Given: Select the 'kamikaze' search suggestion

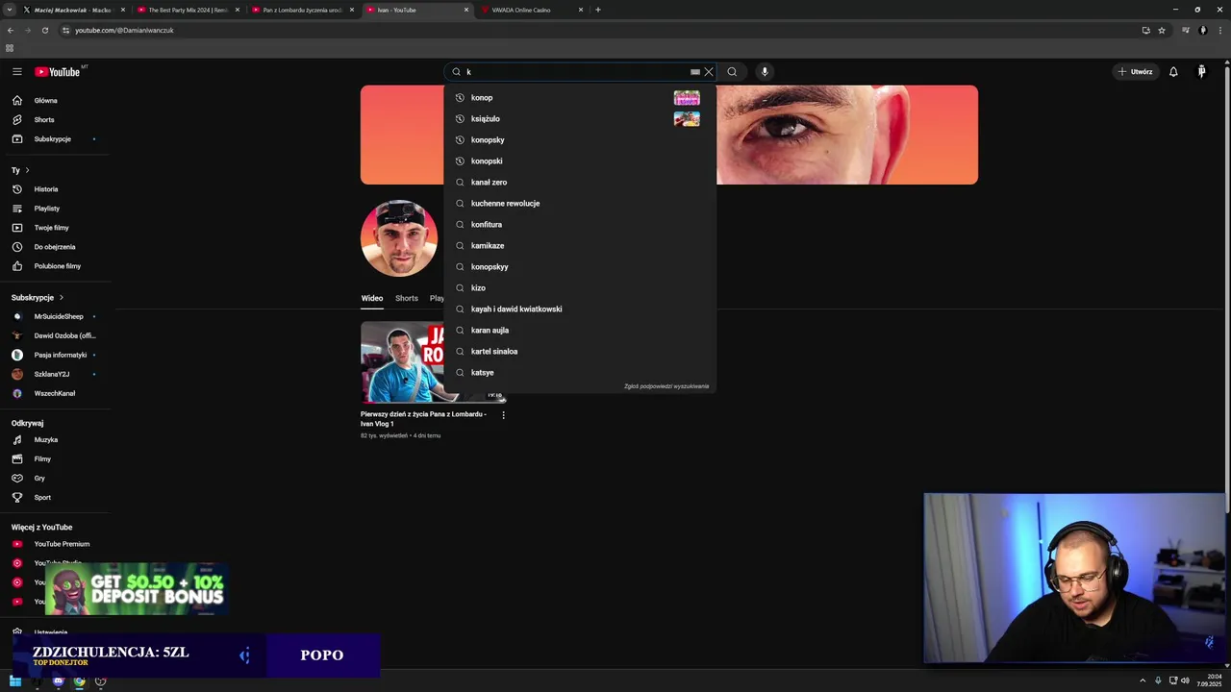Looking at the screenshot, I should [x=580, y=246].
